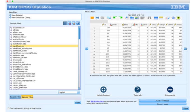Screen dimensions: 196x112
Task: Select anorectic.sav file
Action: click(x=44, y=39)
